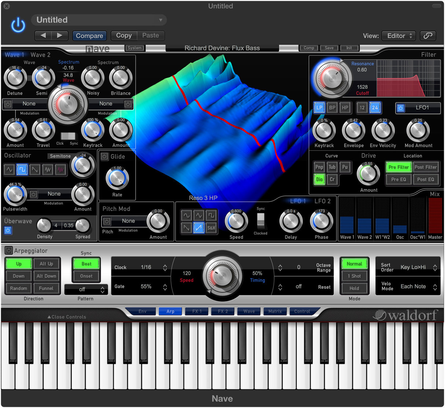Click the LFO Sync Clocked slider switch
Screen dimensions: 445x408
click(261, 221)
